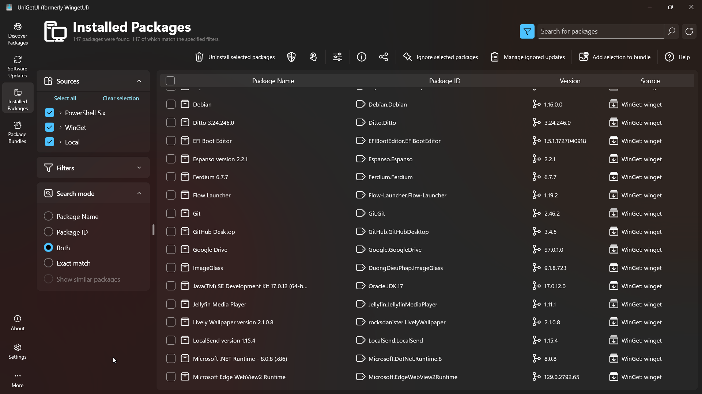702x394 pixels.
Task: Uncheck the PowerShell 5.x source checkbox
Action: (49, 113)
